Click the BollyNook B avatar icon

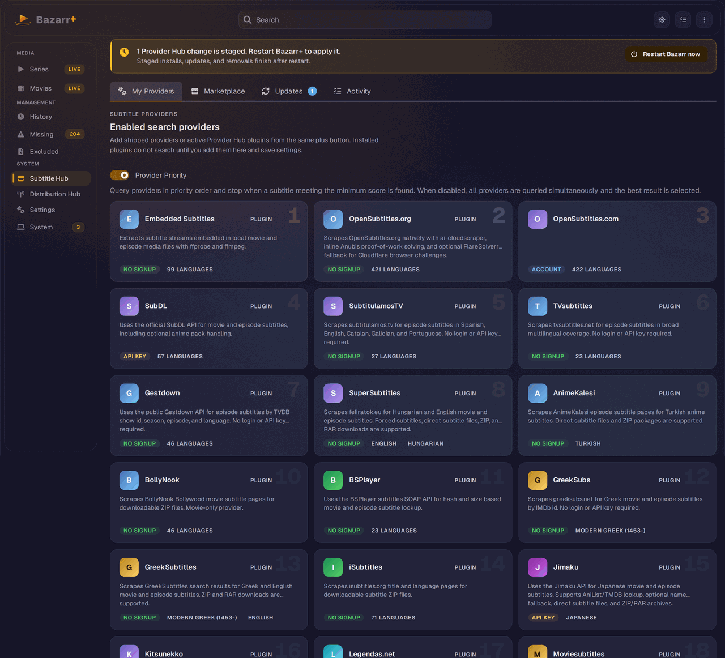(x=129, y=480)
